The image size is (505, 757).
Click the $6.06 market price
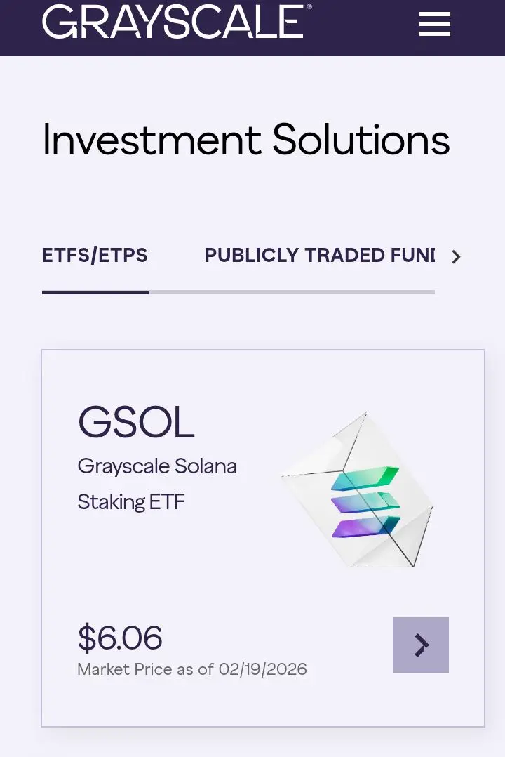pos(120,638)
